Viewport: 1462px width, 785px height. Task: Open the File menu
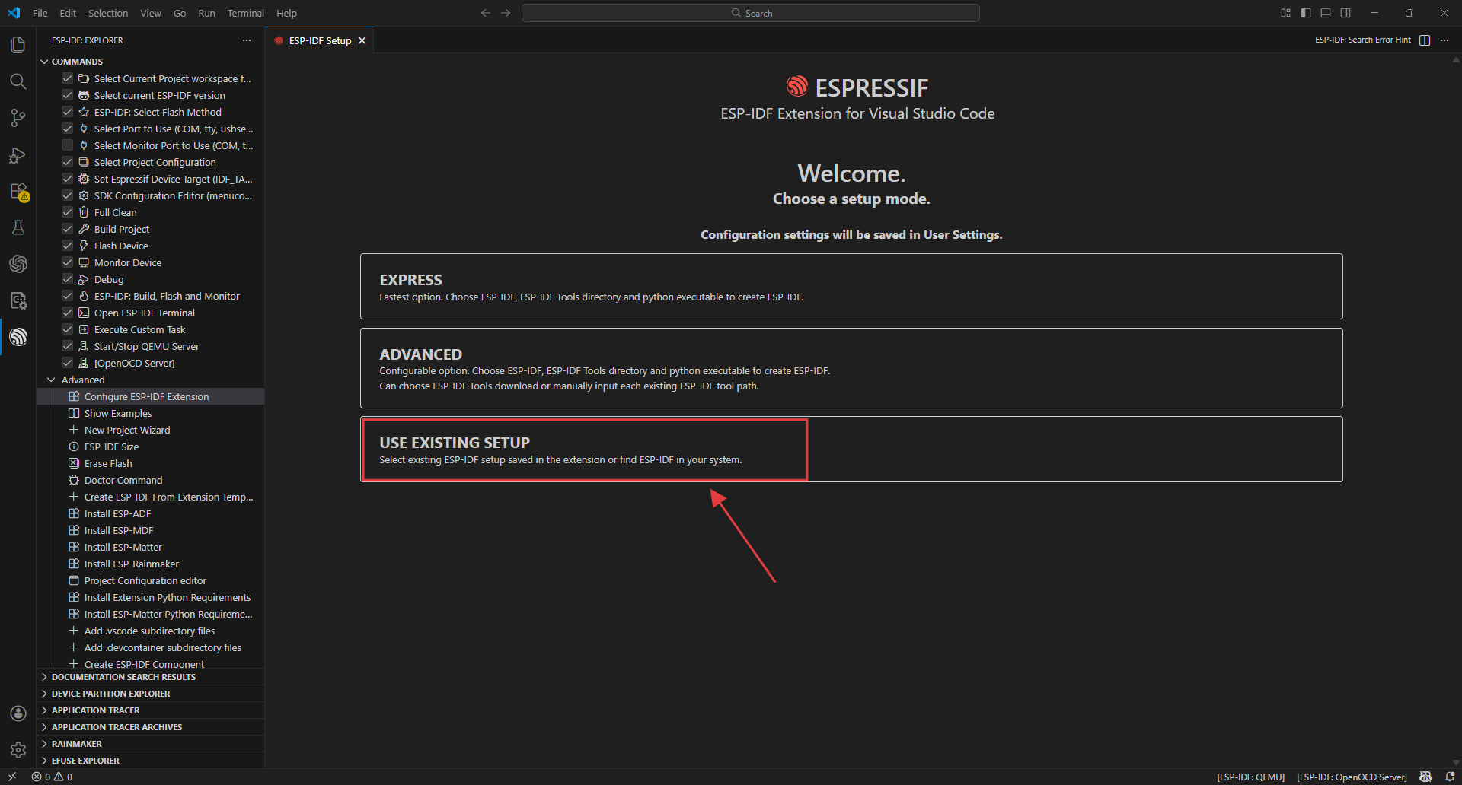[x=40, y=13]
